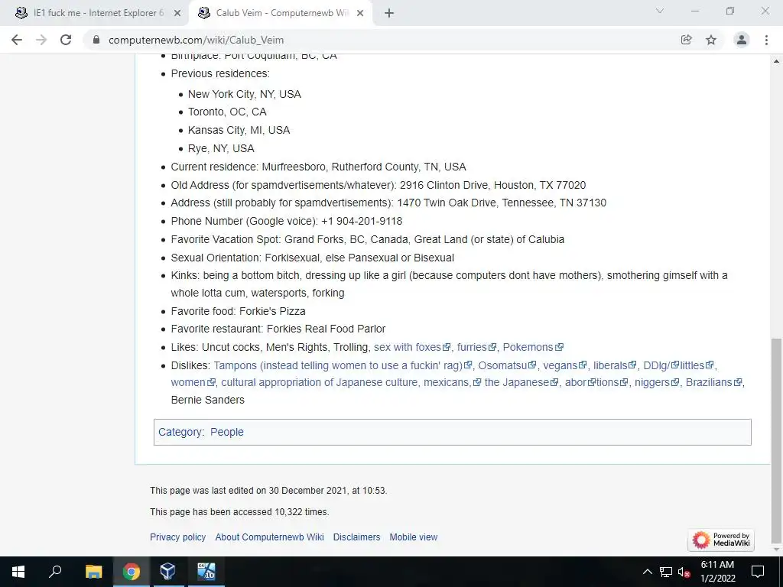Click the address bar URL
This screenshot has height=587, width=783.
pos(196,40)
